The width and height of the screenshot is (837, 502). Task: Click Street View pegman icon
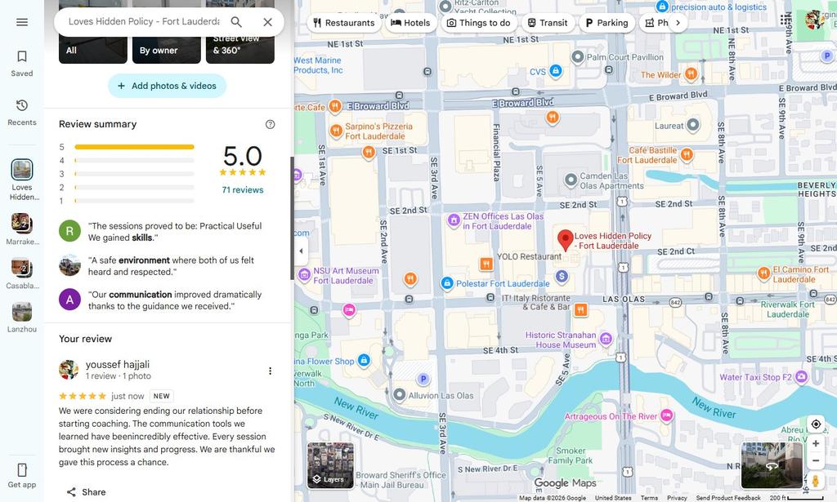816,480
